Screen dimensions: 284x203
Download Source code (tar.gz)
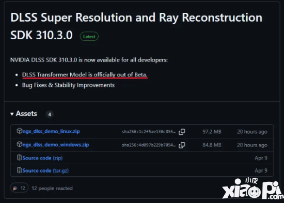point(45,170)
